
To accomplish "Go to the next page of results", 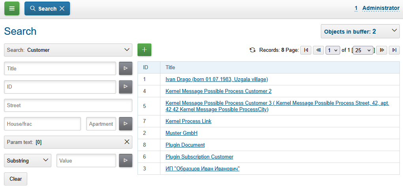I will click(381, 50).
